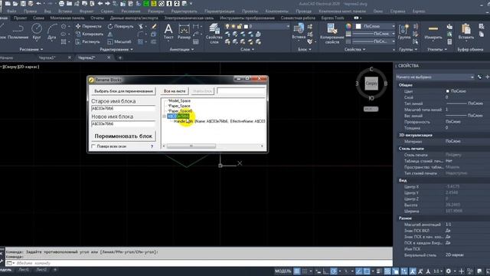This screenshot has height=276, width=490.
Task: Click the quick select icon in Properties palette
Action: [480, 77]
